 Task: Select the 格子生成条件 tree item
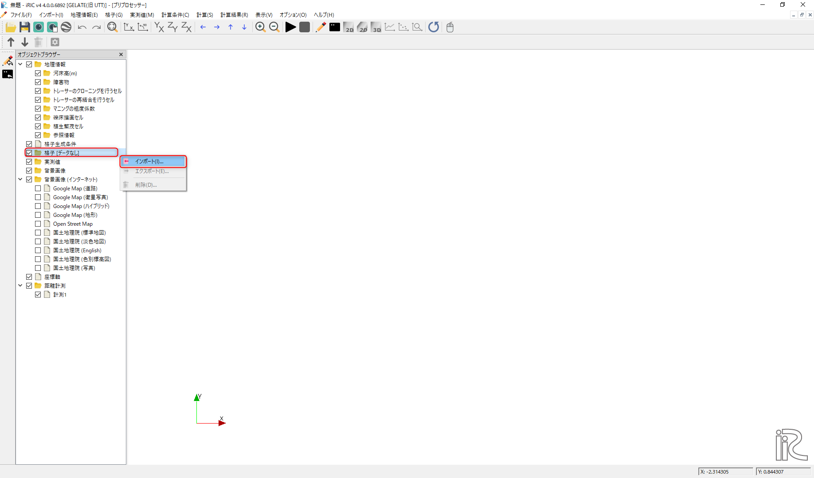click(x=60, y=144)
